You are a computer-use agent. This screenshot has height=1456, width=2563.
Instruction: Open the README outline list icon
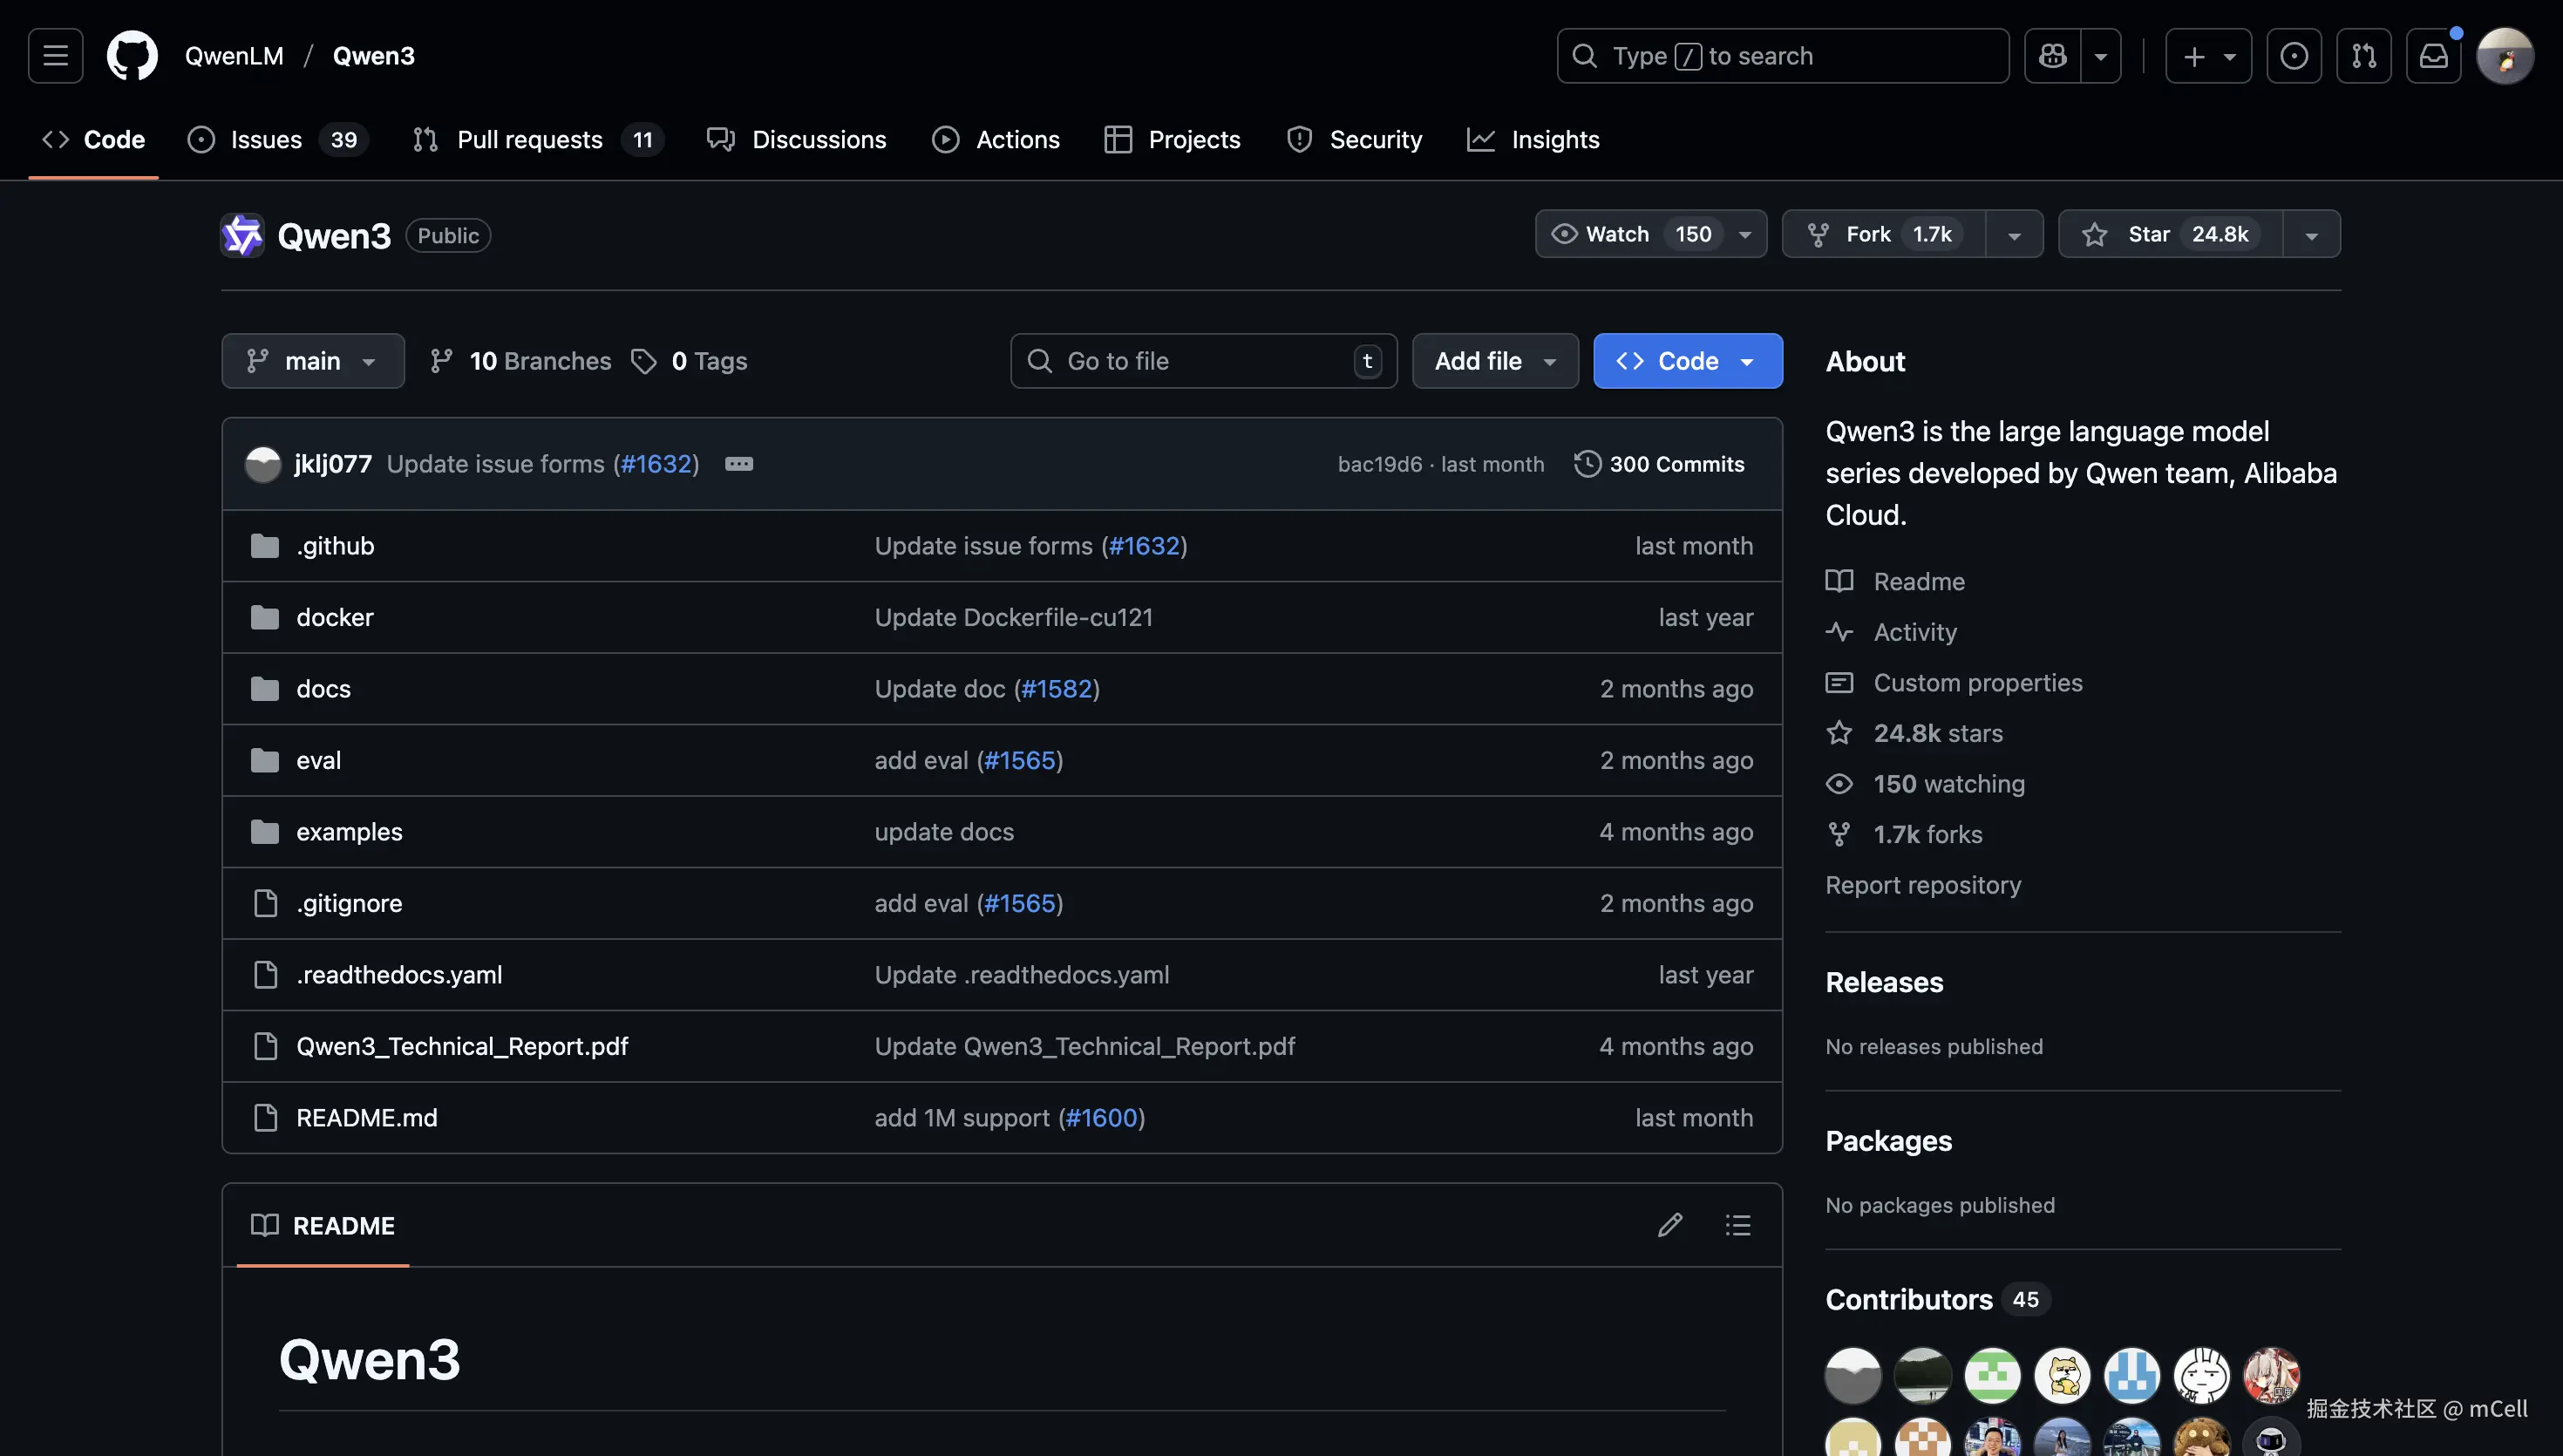coord(1737,1225)
